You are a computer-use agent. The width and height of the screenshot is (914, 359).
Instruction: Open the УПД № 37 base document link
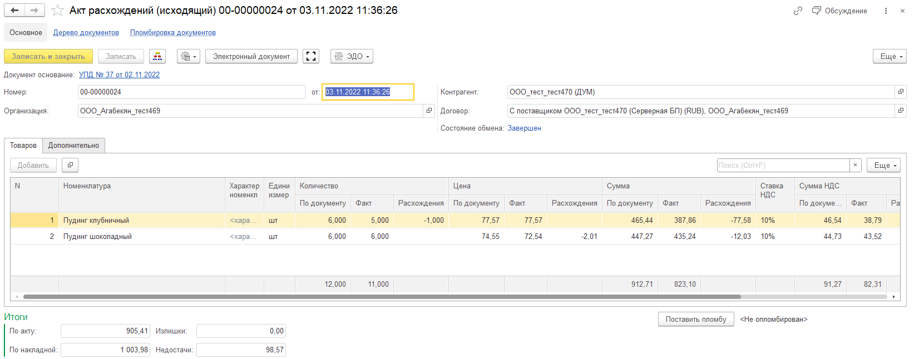pos(119,74)
